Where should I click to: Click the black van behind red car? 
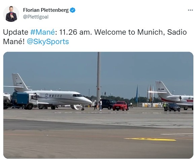click(108, 104)
